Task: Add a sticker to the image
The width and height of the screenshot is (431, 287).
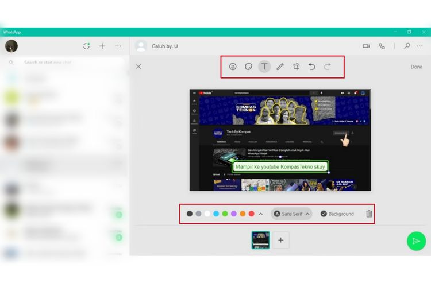Action: [248, 67]
